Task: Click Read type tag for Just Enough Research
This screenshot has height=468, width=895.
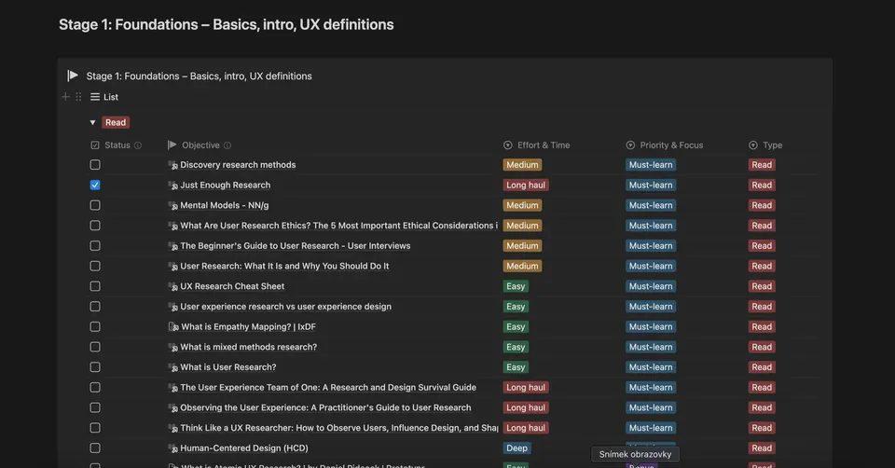Action: tap(762, 185)
